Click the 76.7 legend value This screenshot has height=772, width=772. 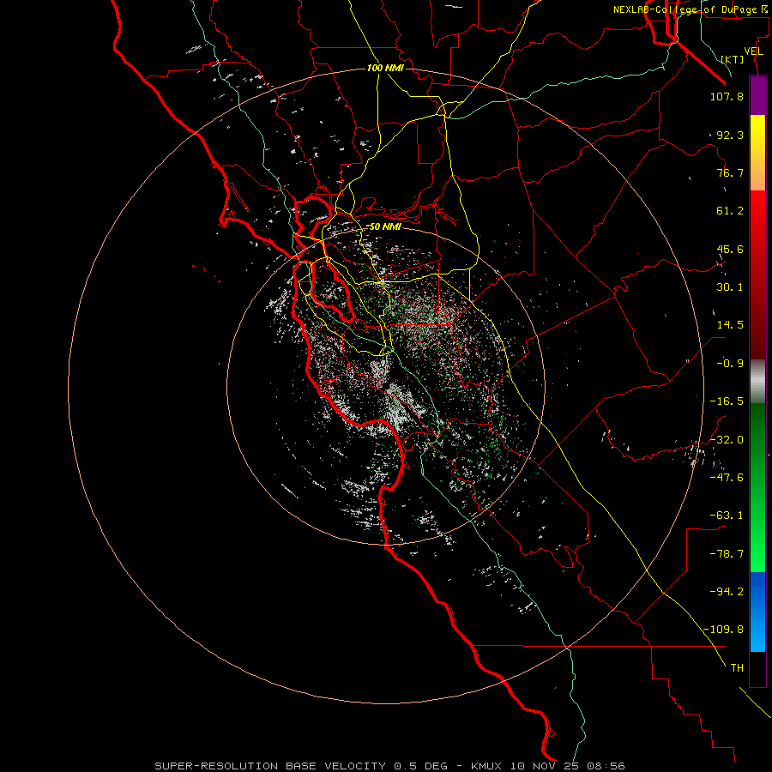[x=730, y=172]
